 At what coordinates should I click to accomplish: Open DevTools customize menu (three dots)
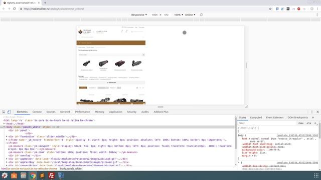[312, 112]
